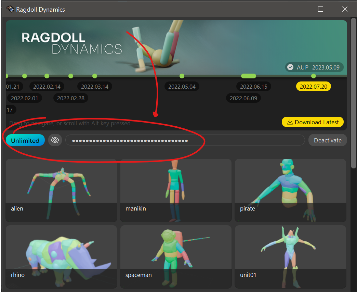Select the 2022.06.15 version label
This screenshot has height=292, width=357.
[x=253, y=87]
